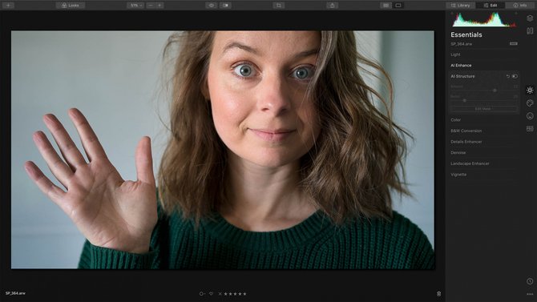
Task: Toggle the eye preview original button
Action: tap(212, 5)
